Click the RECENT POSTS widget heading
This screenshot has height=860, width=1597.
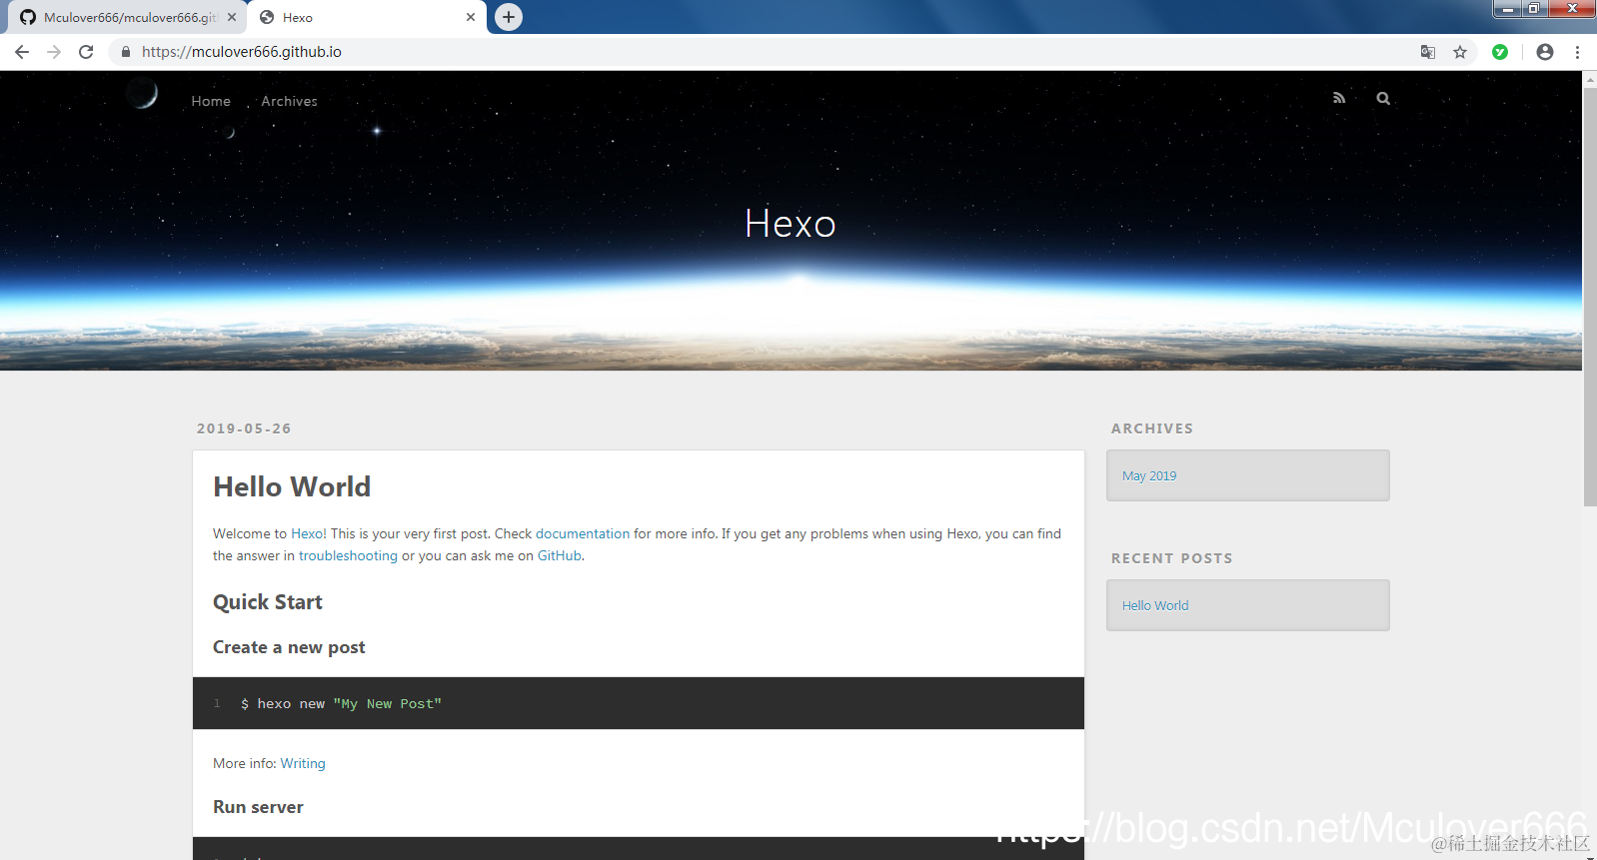pyautogui.click(x=1172, y=558)
